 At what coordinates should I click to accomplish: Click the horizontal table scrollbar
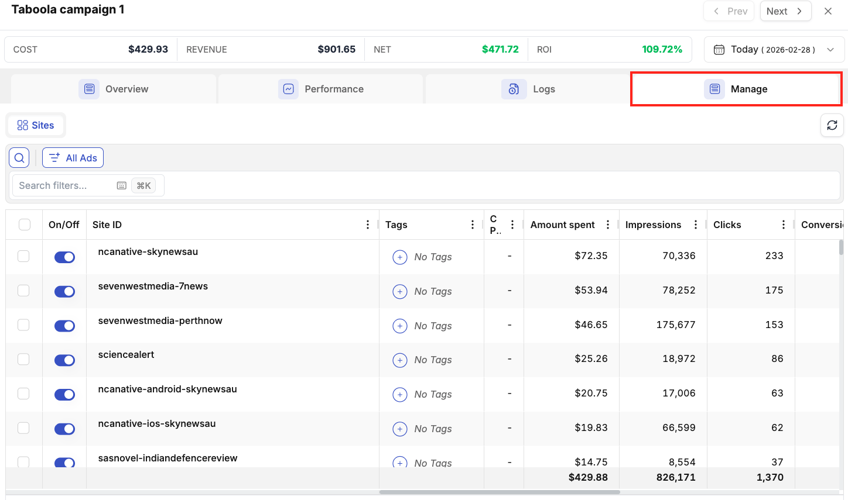tap(500, 492)
